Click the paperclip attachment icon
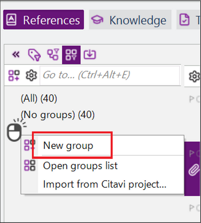The width and height of the screenshot is (201, 223). [x=194, y=170]
